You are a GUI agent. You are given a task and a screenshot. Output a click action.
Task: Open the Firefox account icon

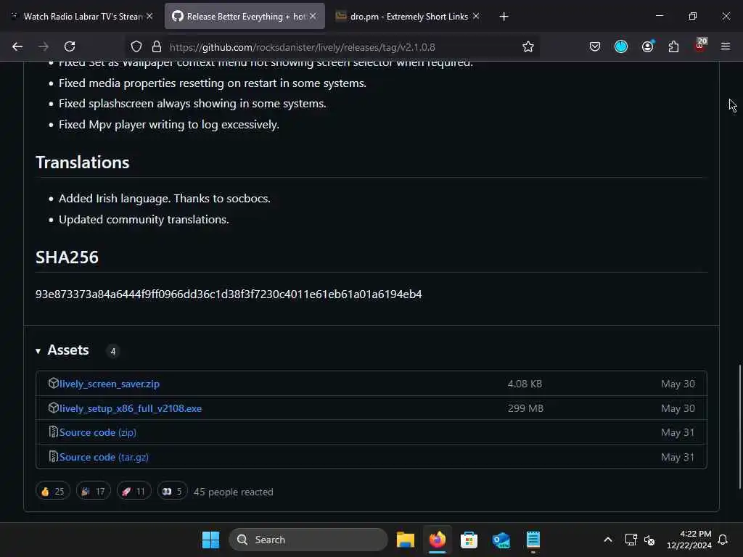pos(647,46)
